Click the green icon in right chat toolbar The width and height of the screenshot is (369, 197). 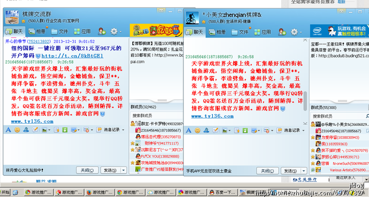pos(245,130)
